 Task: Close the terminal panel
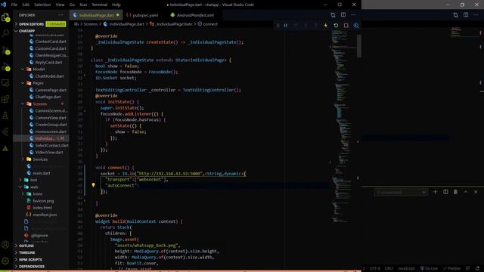coord(476,192)
